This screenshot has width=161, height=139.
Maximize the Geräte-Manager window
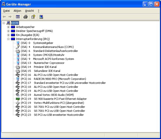[x=151, y=4]
